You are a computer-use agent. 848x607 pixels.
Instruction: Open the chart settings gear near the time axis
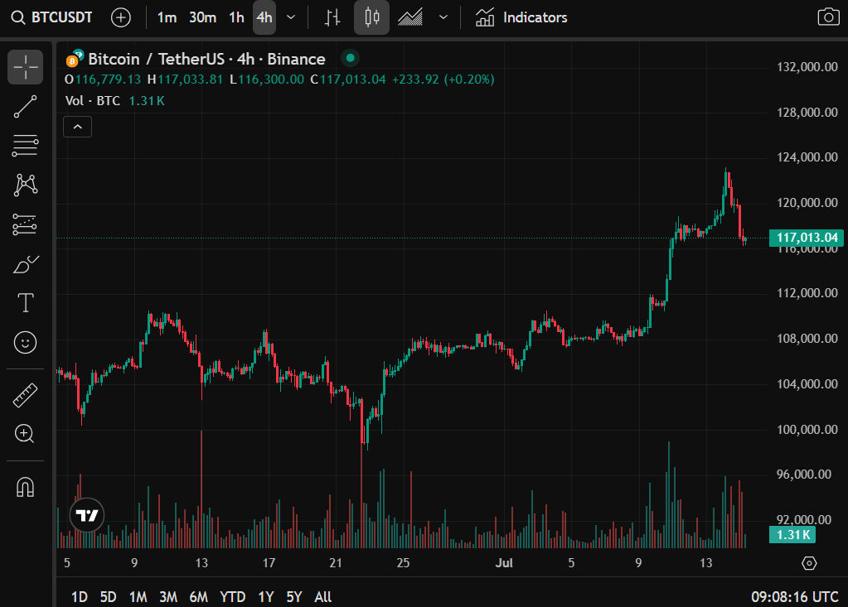pos(810,563)
